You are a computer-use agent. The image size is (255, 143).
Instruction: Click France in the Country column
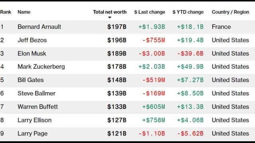click(x=222, y=27)
